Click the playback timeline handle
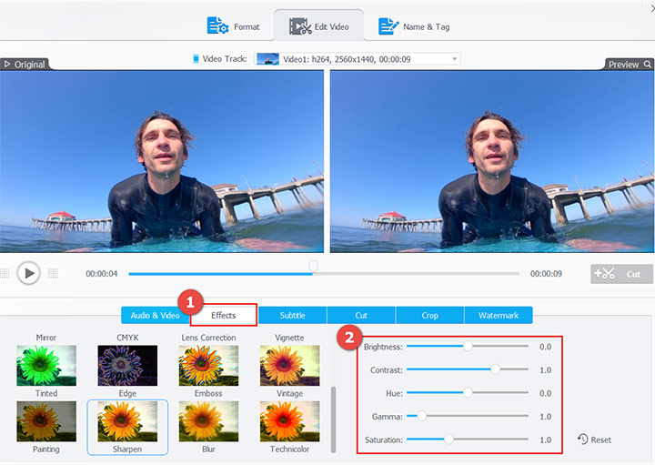655x465 pixels. 313,266
